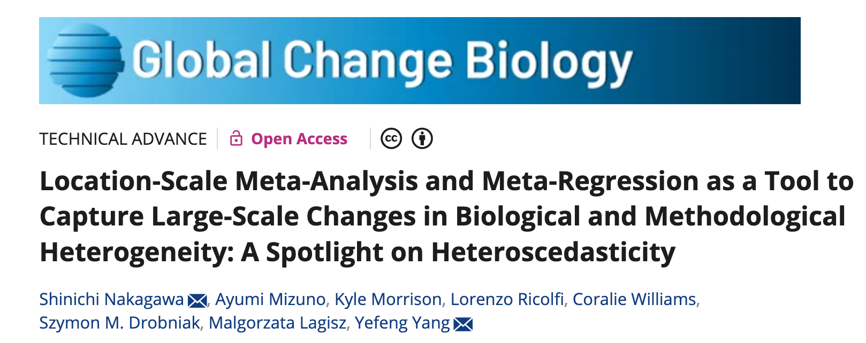866x343 pixels.
Task: Click 'Capture Large-Scale Changes' in the title
Action: pyautogui.click(x=227, y=216)
